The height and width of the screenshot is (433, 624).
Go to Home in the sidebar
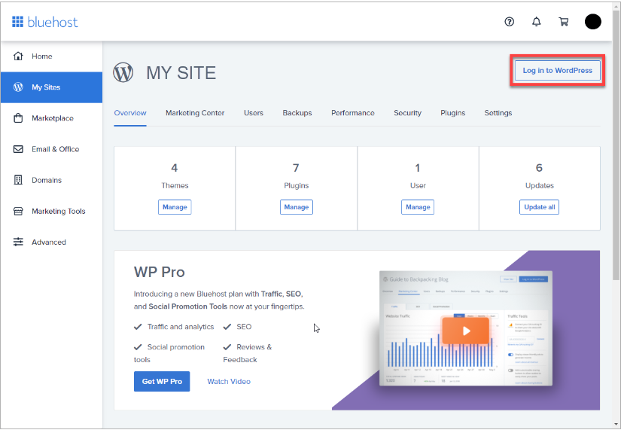click(51, 56)
